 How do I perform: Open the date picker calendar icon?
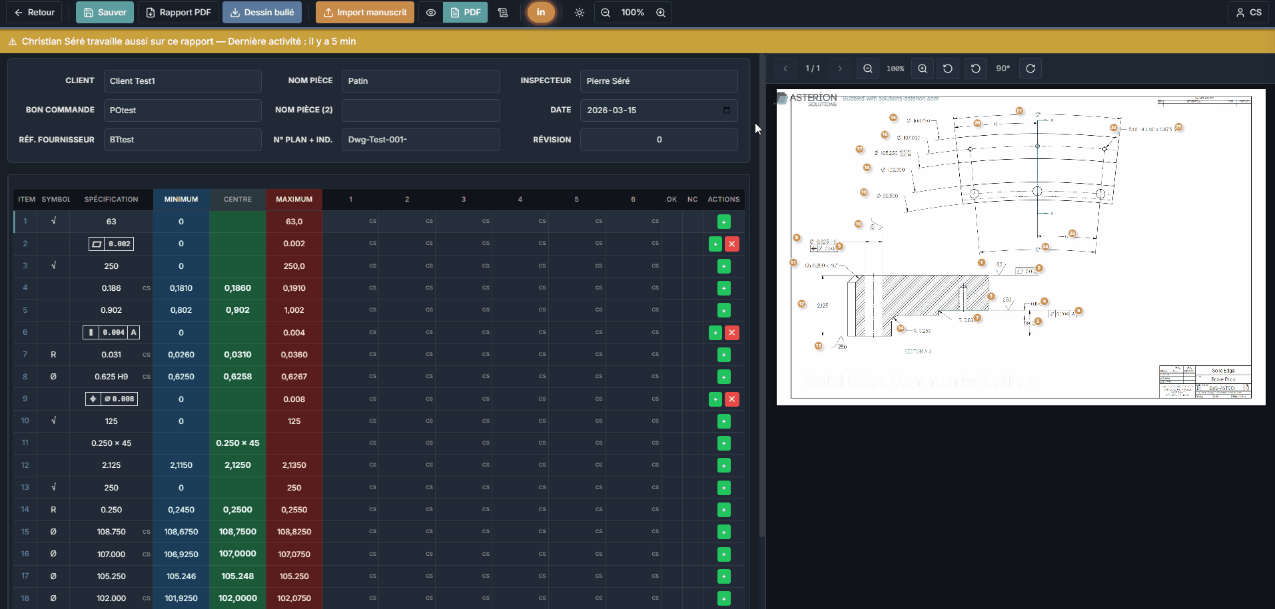(x=727, y=110)
